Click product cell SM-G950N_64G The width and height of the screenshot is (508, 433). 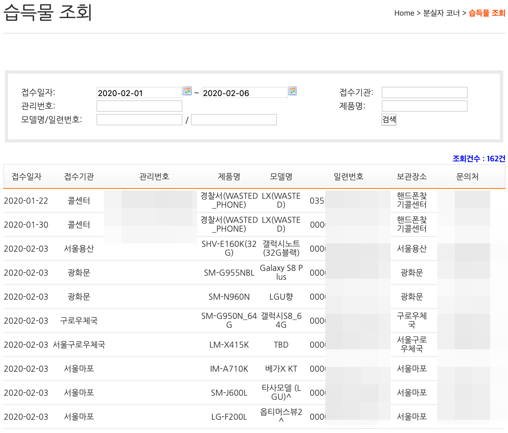coord(229,321)
